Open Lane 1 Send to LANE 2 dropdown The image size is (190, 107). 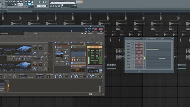(x=66, y=77)
